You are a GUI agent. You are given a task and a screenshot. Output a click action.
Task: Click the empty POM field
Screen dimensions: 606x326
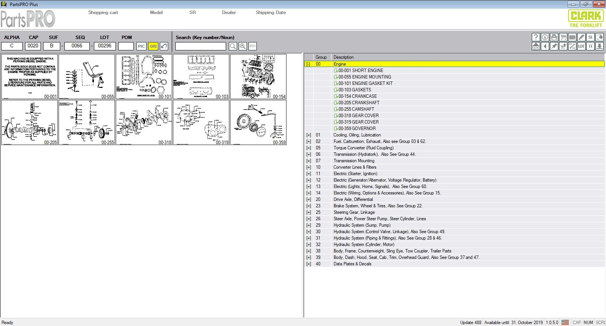coord(126,46)
